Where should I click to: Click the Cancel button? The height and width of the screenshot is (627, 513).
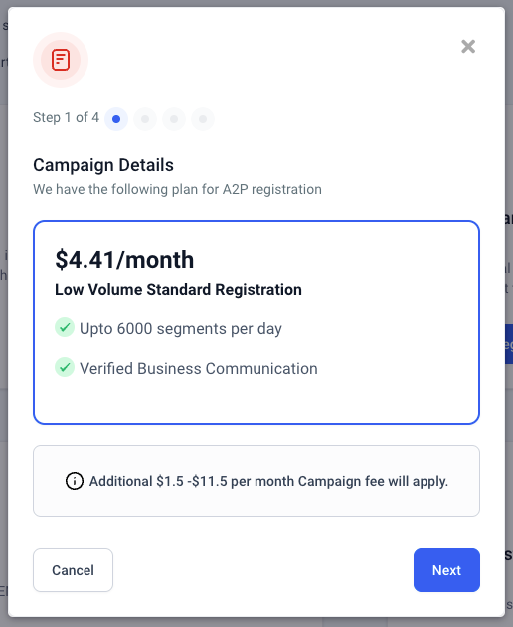(x=74, y=570)
